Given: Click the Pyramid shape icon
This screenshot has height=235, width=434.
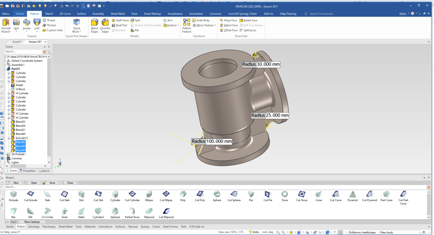Looking at the screenshot, I should coord(353,195).
